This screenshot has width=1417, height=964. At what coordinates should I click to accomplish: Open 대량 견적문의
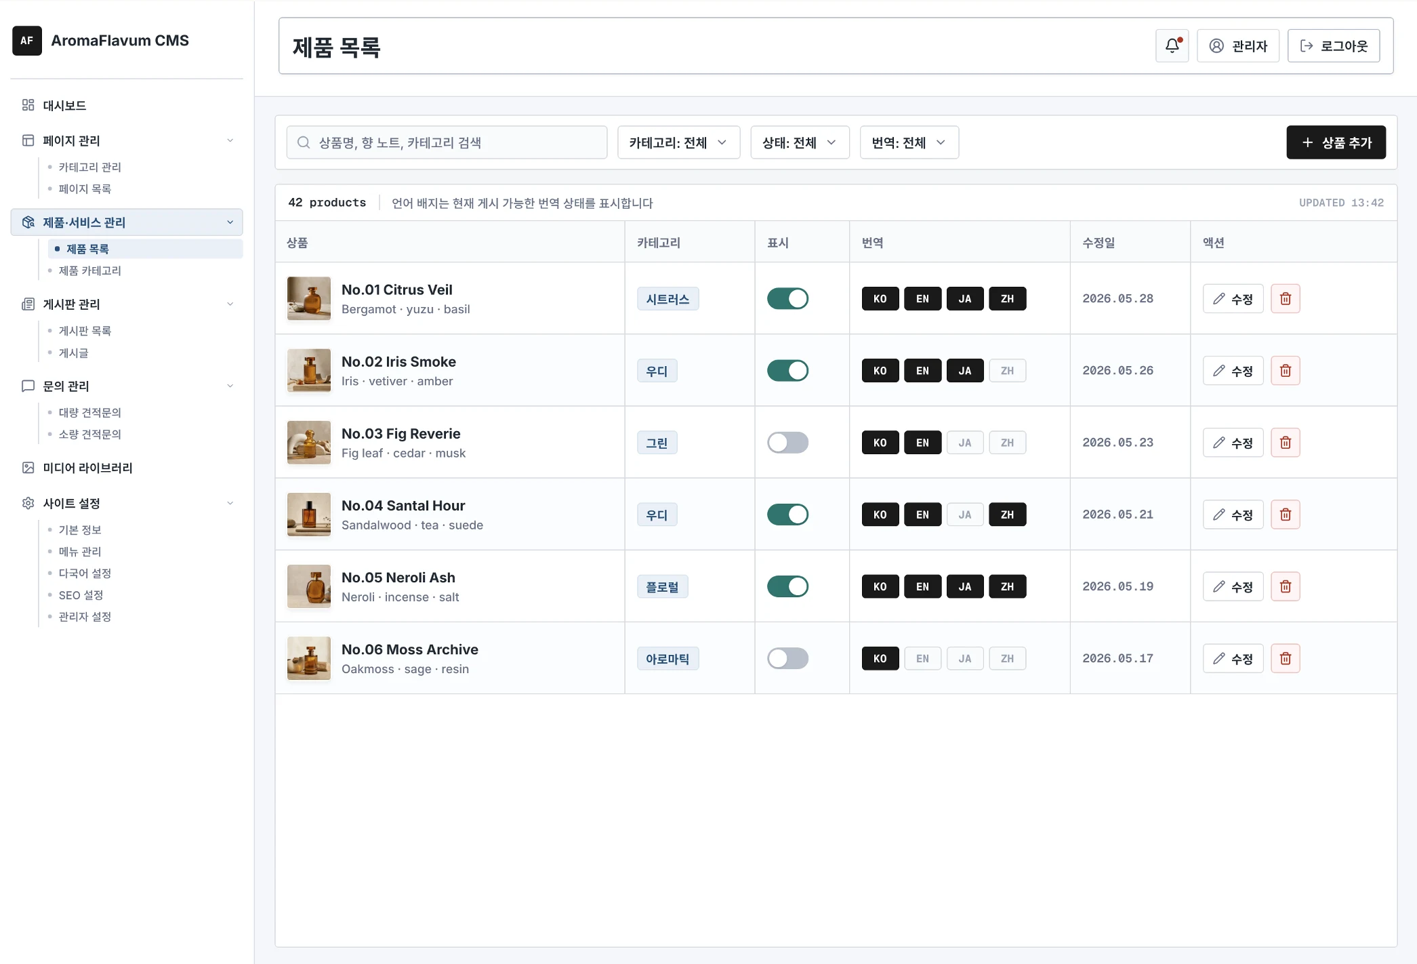pyautogui.click(x=89, y=412)
